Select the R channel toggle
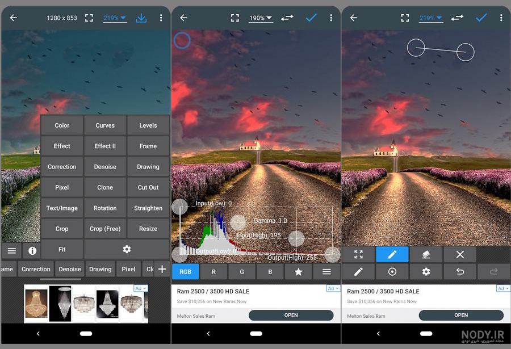The image size is (511, 349). click(213, 272)
